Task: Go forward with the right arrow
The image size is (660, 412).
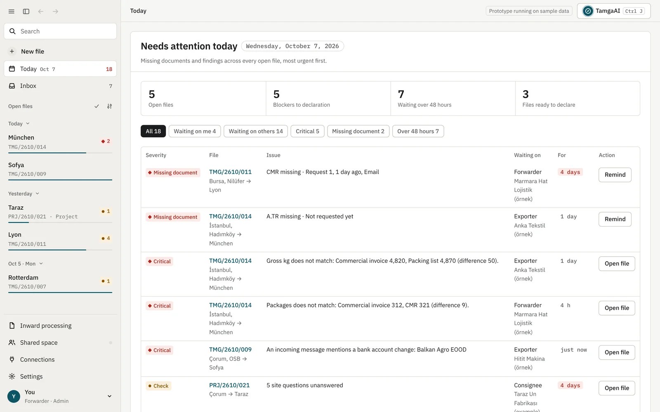Action: coord(55,12)
